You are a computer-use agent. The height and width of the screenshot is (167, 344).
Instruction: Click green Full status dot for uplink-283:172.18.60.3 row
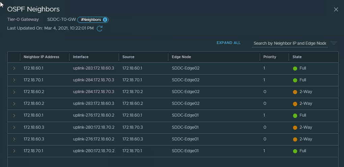[x=295, y=69]
